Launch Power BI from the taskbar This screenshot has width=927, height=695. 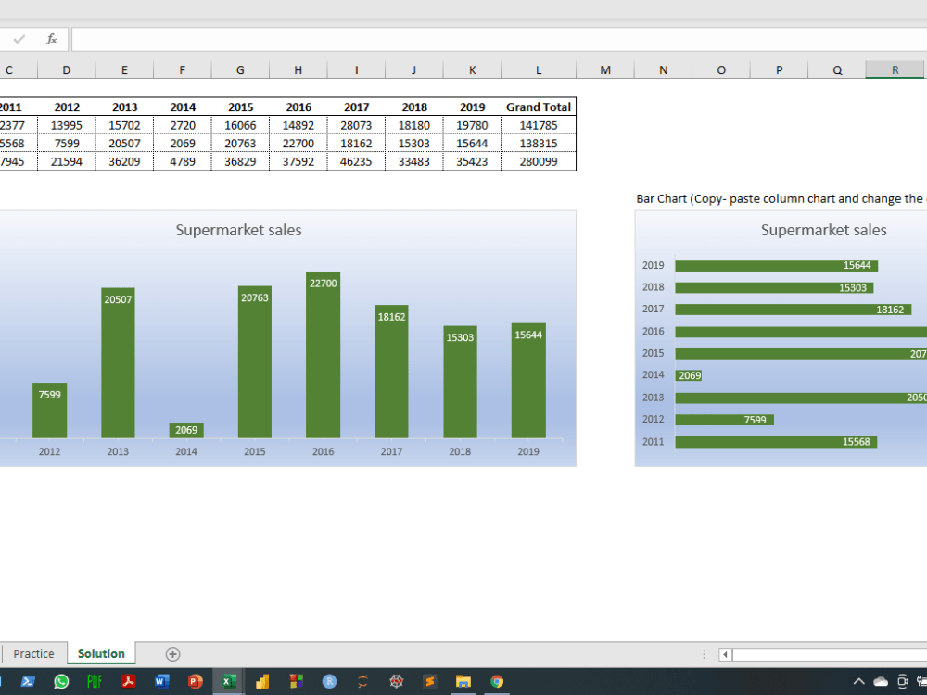point(262,681)
